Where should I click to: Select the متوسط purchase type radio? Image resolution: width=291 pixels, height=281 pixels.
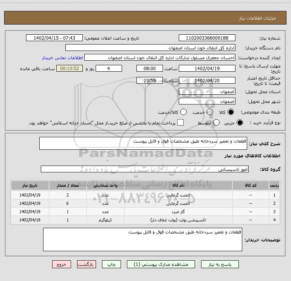click(x=216, y=123)
